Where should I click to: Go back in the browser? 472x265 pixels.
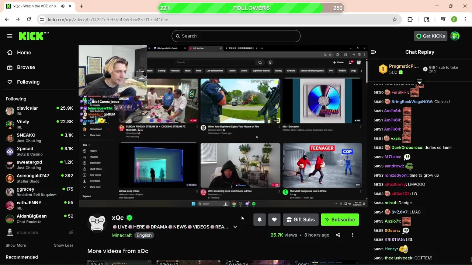pos(7,20)
